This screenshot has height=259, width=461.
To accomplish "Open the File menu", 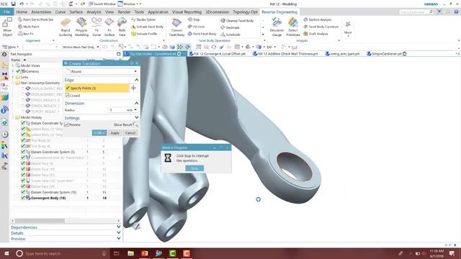I will click(6, 12).
